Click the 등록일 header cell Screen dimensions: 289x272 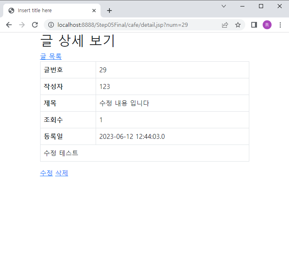68,136
